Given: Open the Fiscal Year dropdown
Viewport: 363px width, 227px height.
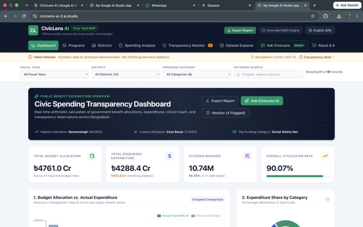Looking at the screenshot, I should coord(54,74).
